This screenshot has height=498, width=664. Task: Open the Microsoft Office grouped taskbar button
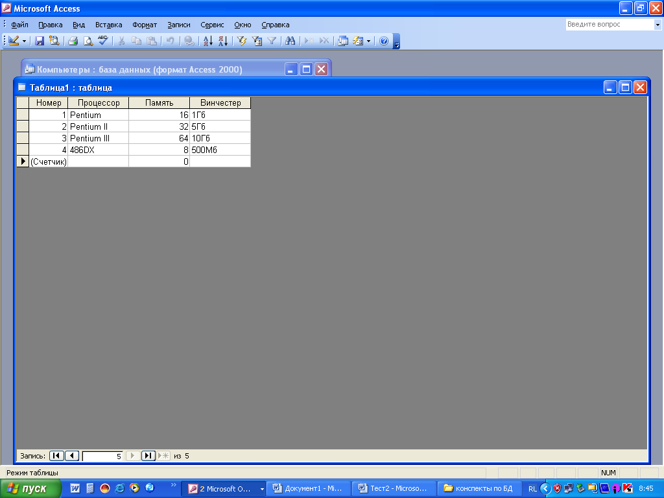click(224, 488)
